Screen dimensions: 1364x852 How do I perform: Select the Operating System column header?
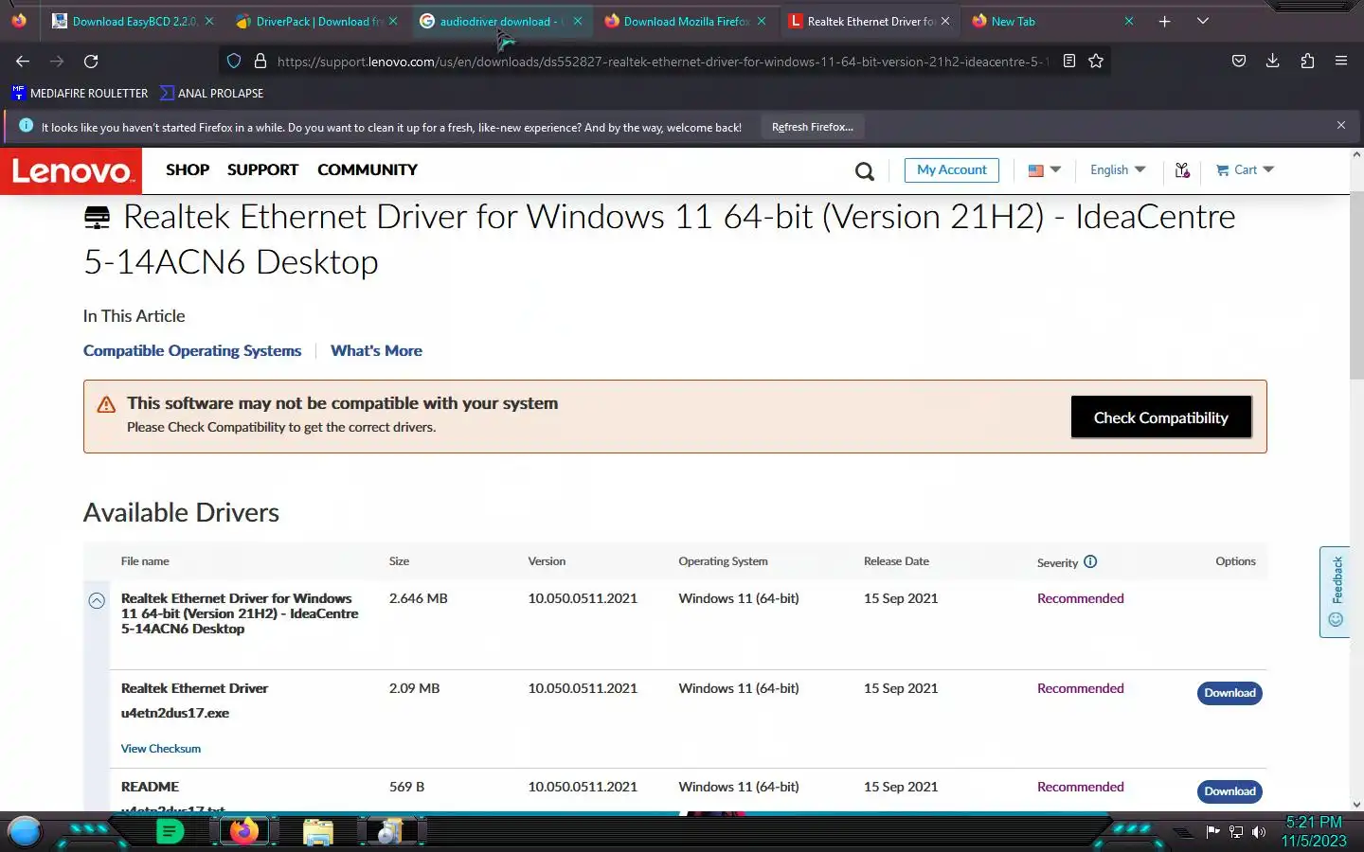723,561
